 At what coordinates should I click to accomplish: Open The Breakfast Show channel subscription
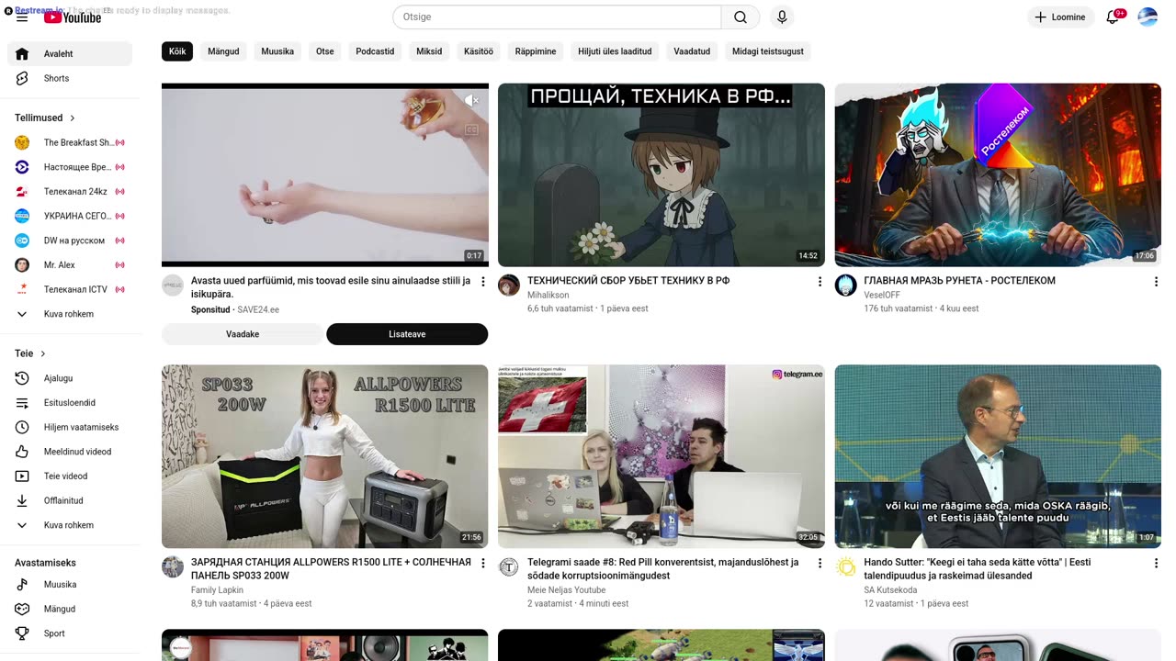(x=70, y=142)
